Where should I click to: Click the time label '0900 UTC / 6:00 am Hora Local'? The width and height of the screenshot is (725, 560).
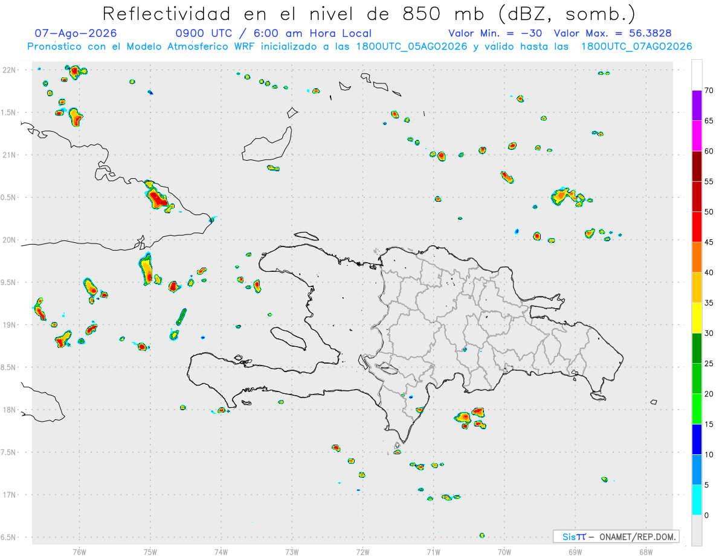coord(274,33)
